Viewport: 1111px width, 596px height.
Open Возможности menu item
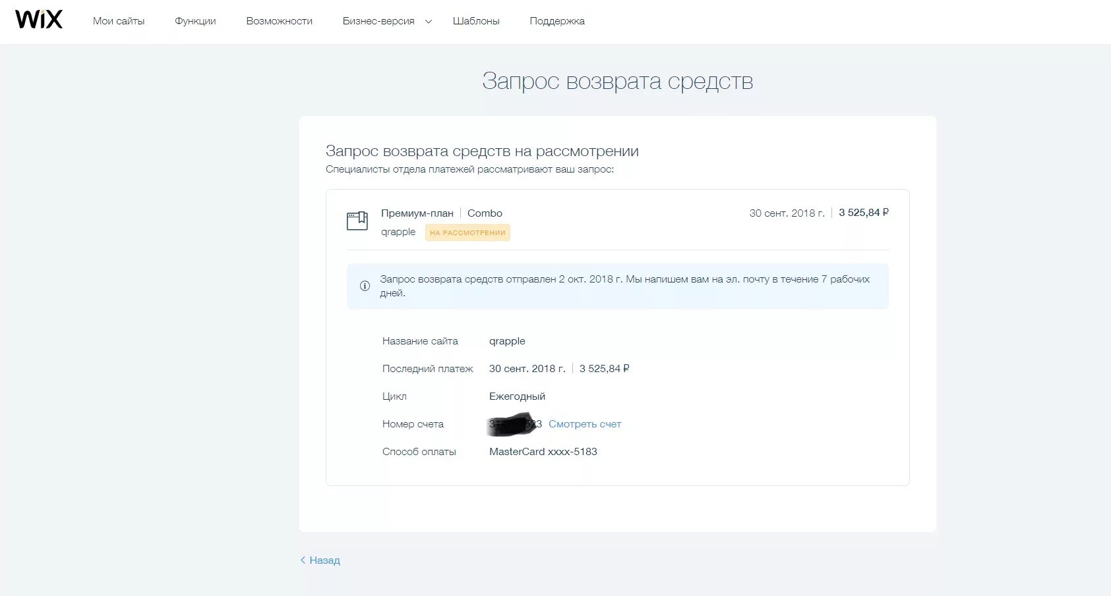(x=280, y=21)
